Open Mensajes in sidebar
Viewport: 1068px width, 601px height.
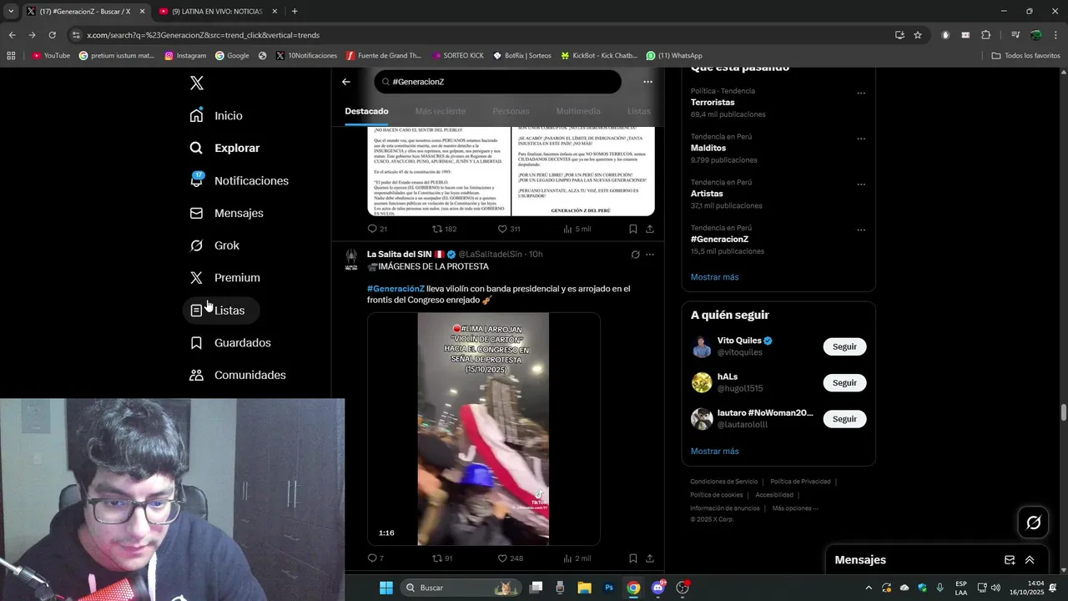point(227,213)
